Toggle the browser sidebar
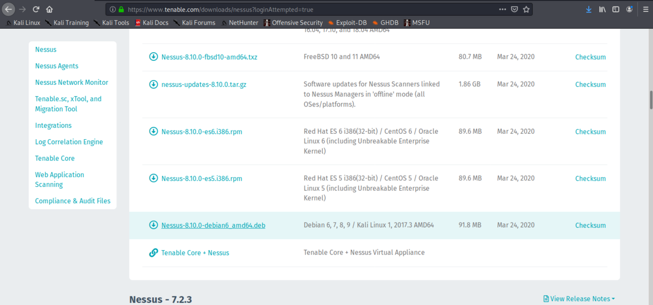 tap(616, 9)
